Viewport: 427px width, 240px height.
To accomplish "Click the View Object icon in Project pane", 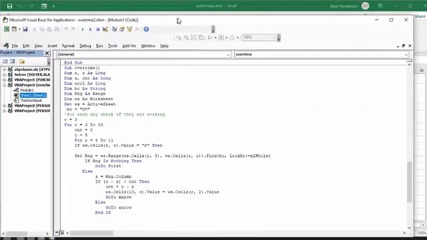I will click(12, 61).
